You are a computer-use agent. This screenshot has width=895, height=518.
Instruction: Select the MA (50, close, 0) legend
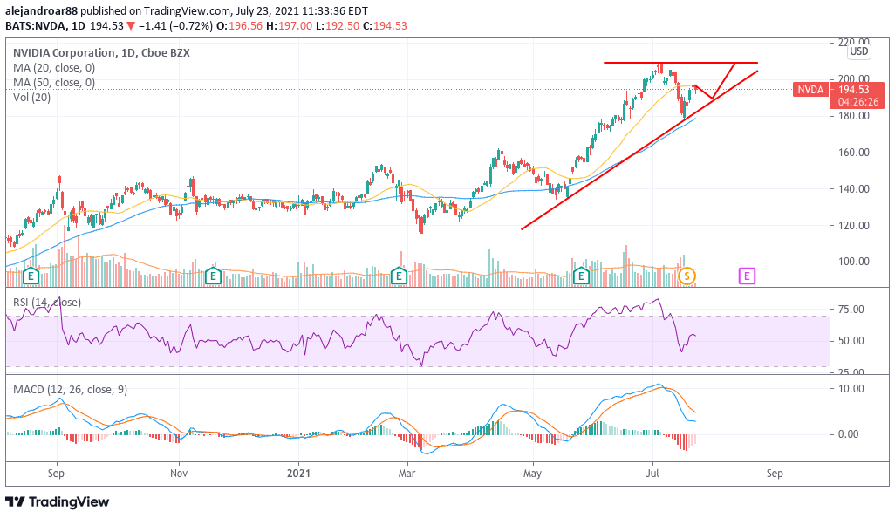[x=54, y=82]
